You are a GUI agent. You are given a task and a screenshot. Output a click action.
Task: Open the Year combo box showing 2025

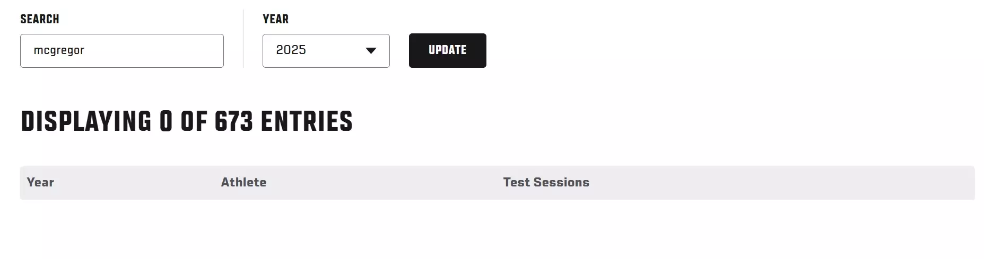326,51
